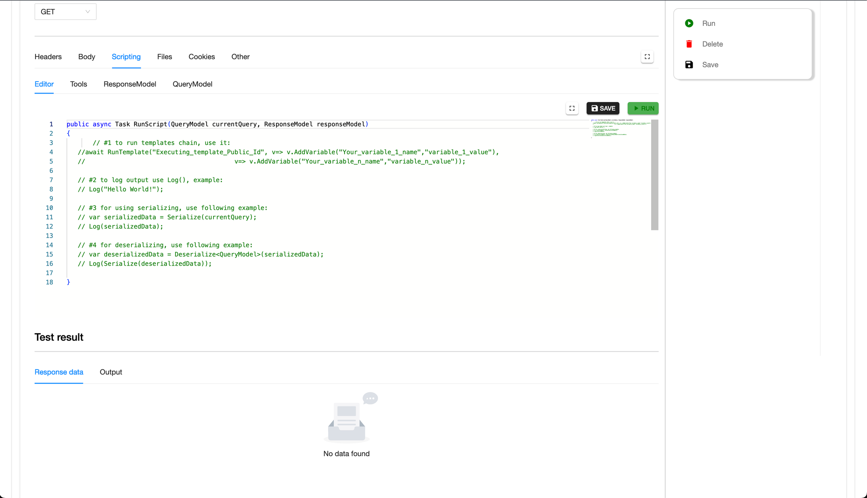Image resolution: width=867 pixels, height=498 pixels.
Task: Maximize the code editor to fullscreen
Action: point(572,108)
